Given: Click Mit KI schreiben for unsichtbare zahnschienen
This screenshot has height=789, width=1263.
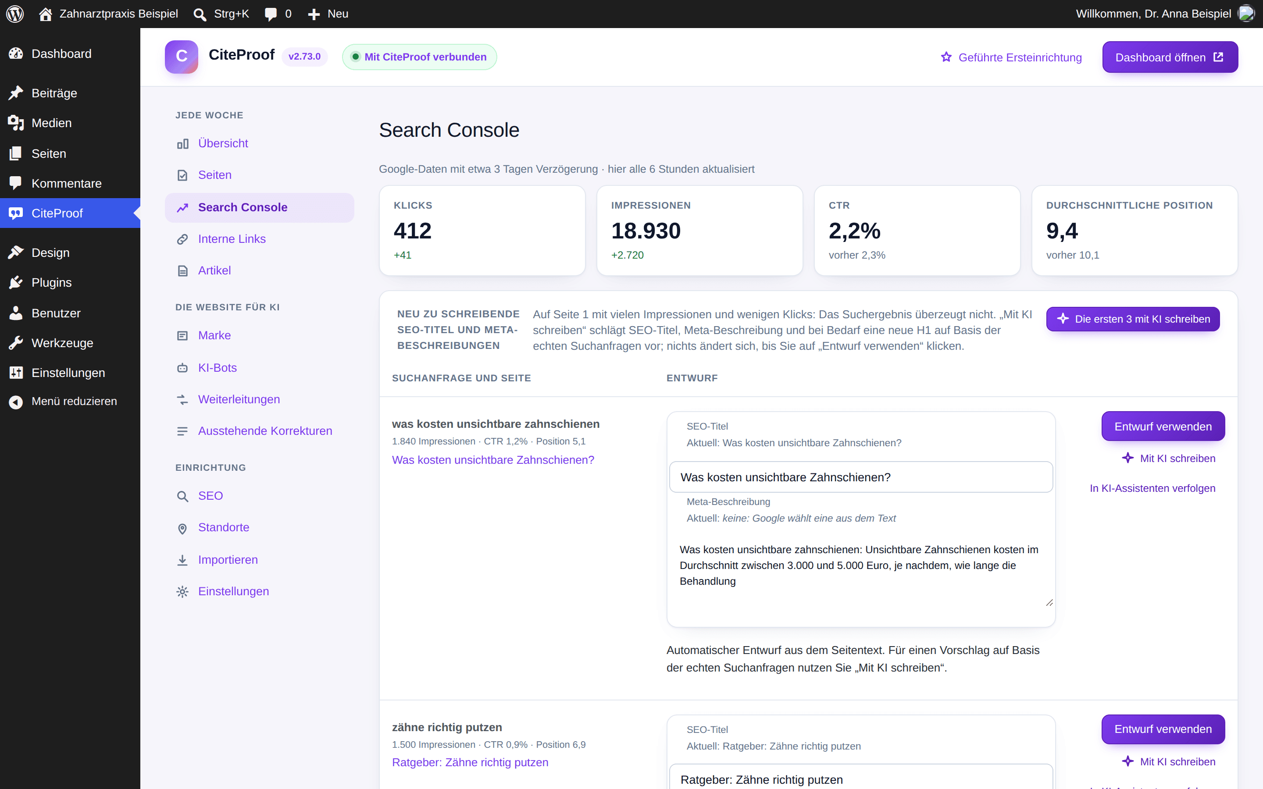Looking at the screenshot, I should coord(1169,458).
